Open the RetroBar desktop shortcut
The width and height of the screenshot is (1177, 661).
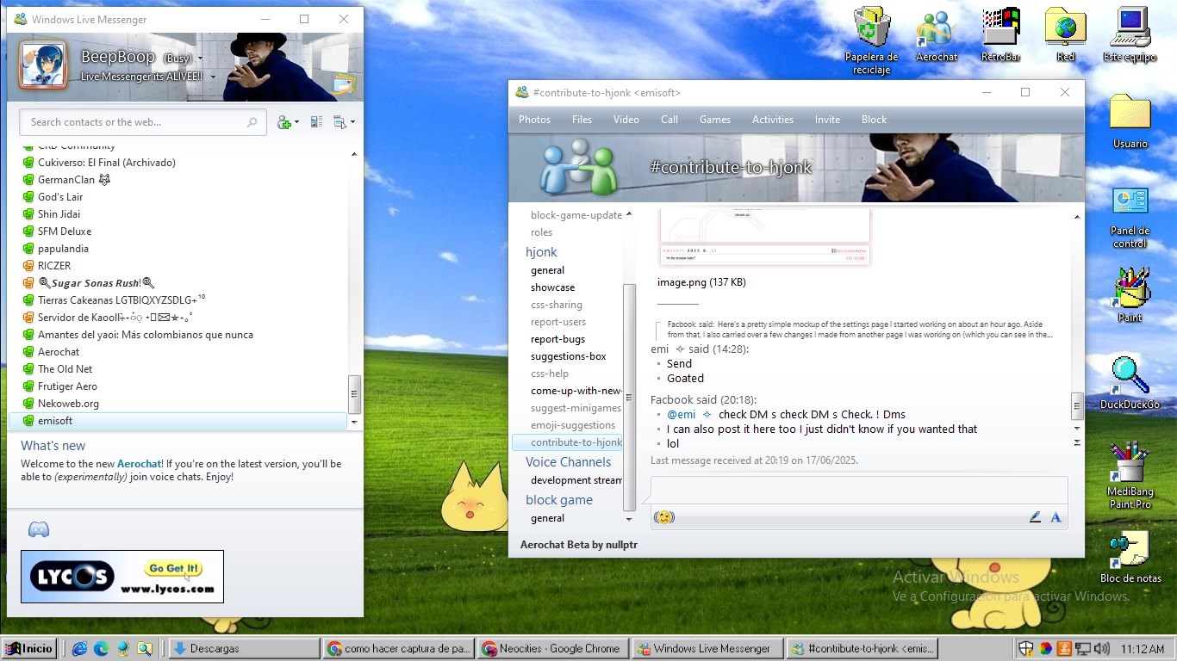coord(1000,35)
